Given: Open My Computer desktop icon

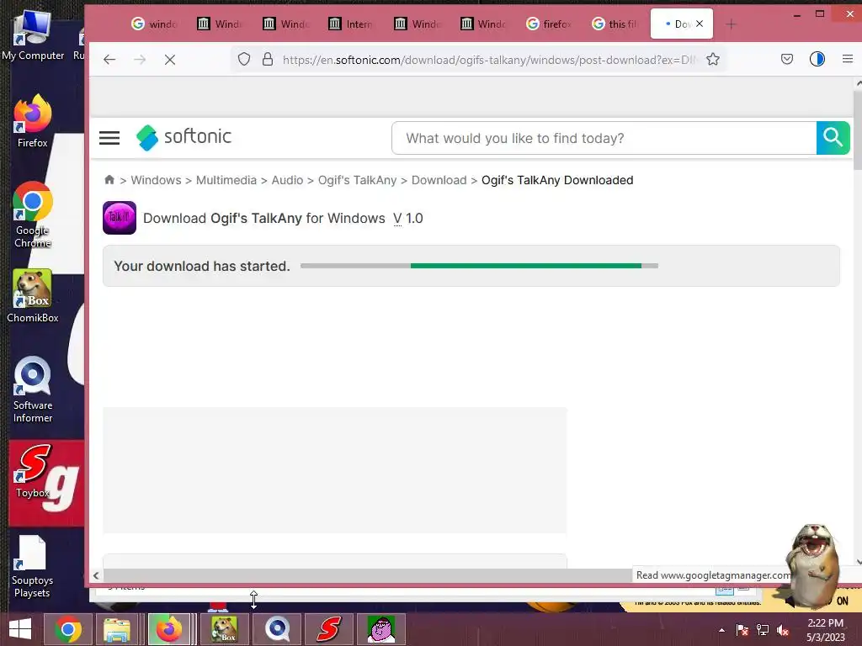Looking at the screenshot, I should [33, 35].
